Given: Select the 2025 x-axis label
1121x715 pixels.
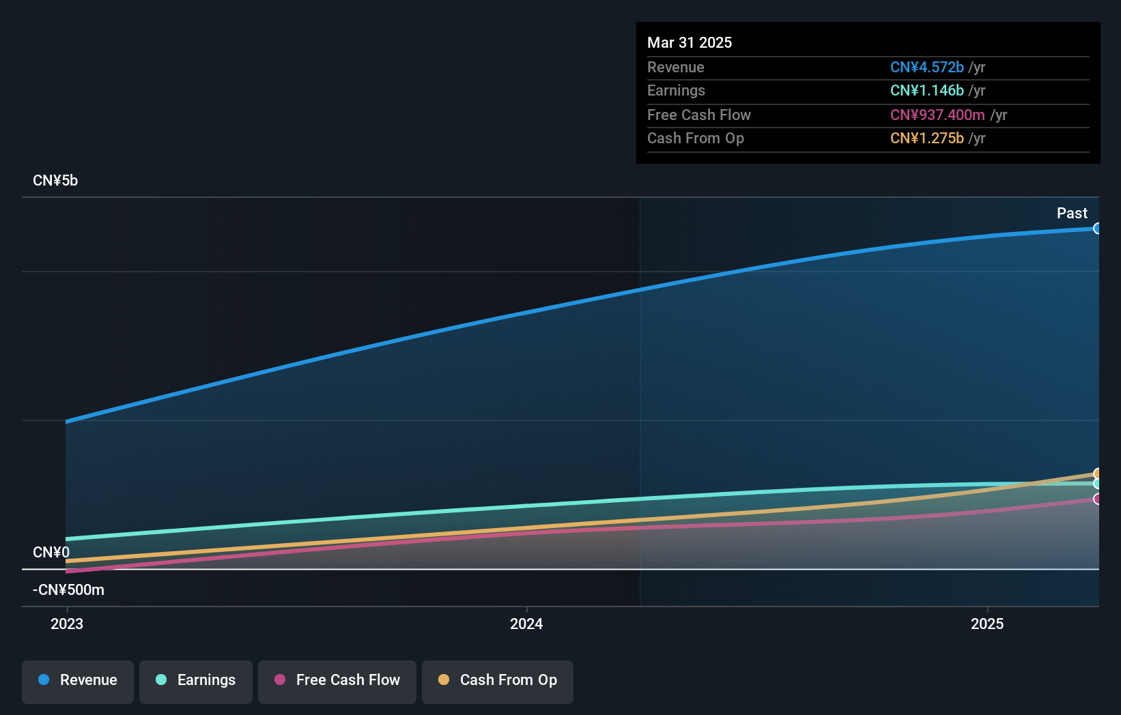Looking at the screenshot, I should pyautogui.click(x=987, y=624).
